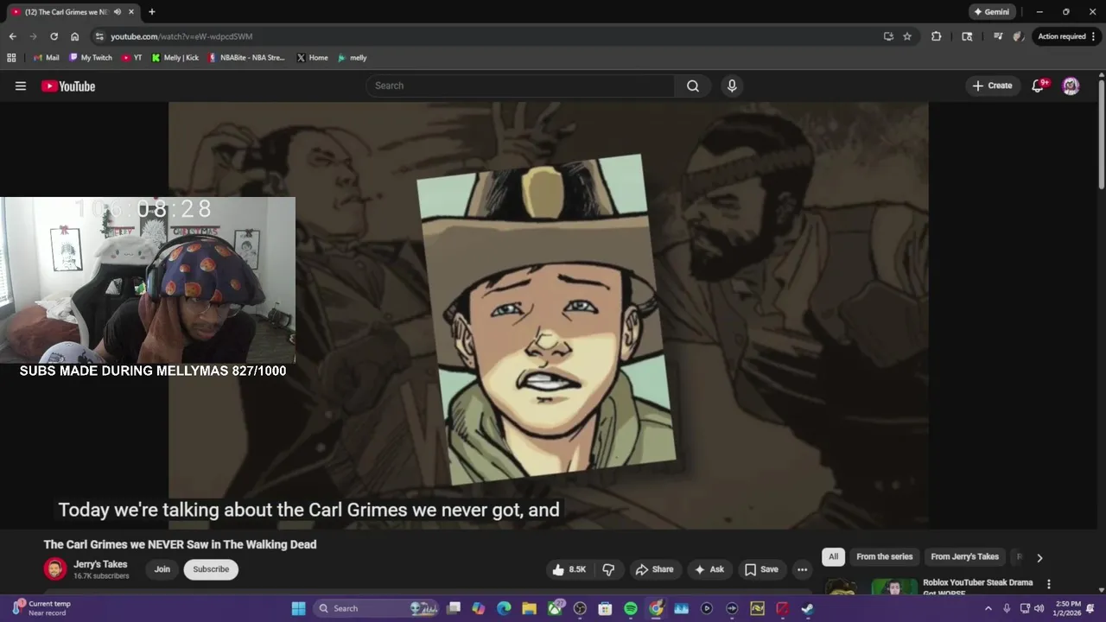The image size is (1106, 622).
Task: Click the video player to pause
Action: point(549,315)
